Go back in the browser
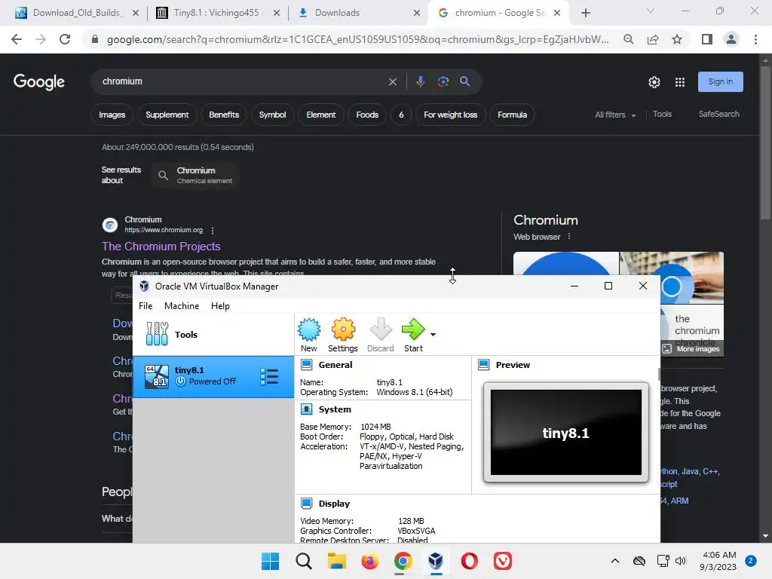Image resolution: width=772 pixels, height=579 pixels. pyautogui.click(x=17, y=39)
